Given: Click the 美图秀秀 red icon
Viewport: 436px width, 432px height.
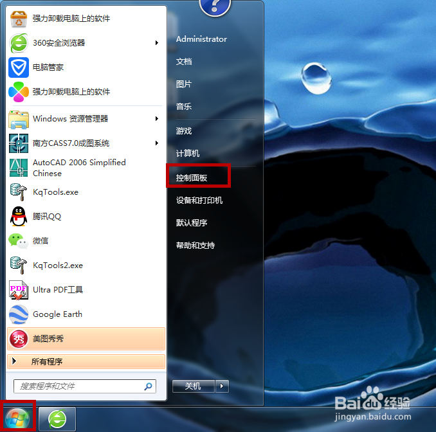Looking at the screenshot, I should (19, 339).
